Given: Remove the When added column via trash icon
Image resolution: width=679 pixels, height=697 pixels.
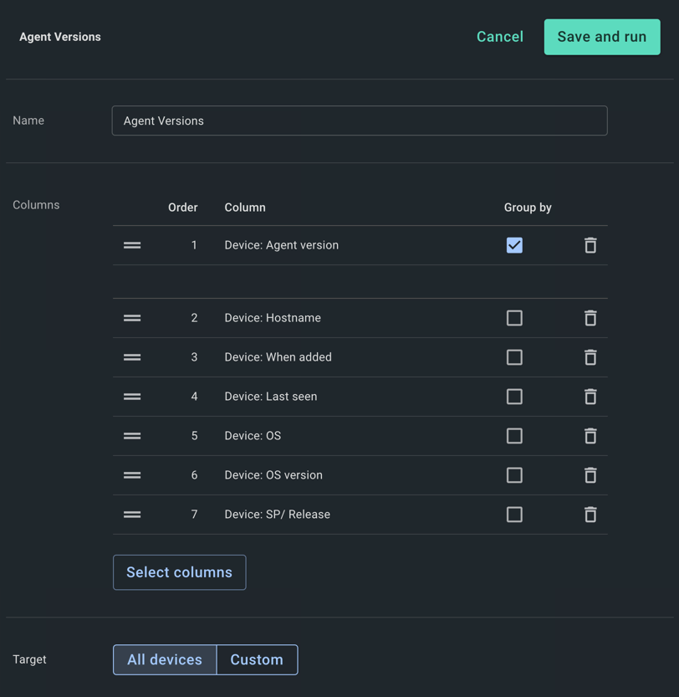Looking at the screenshot, I should (590, 357).
